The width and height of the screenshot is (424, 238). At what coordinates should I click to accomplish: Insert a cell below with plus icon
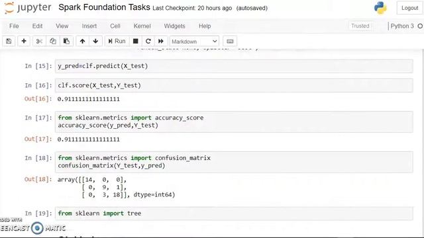[24, 41]
